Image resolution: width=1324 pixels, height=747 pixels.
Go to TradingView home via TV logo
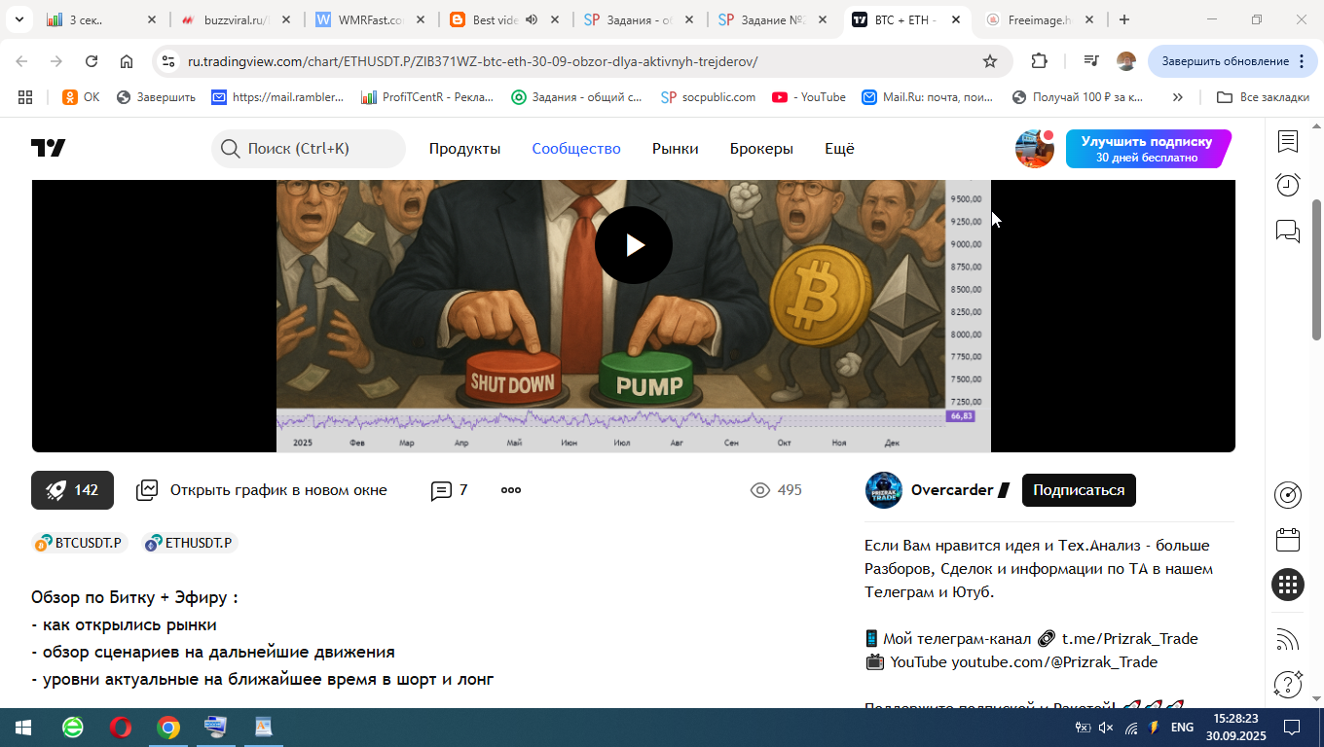(48, 148)
